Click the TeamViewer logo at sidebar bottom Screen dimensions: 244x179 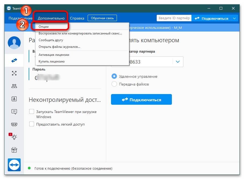pos(14,165)
